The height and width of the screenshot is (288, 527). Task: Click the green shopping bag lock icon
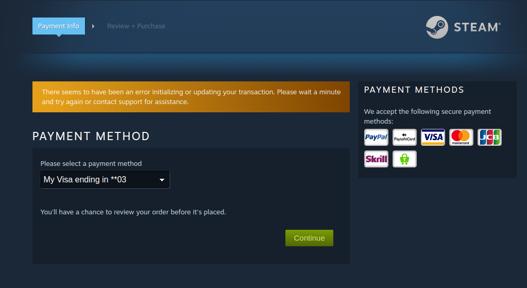click(404, 159)
